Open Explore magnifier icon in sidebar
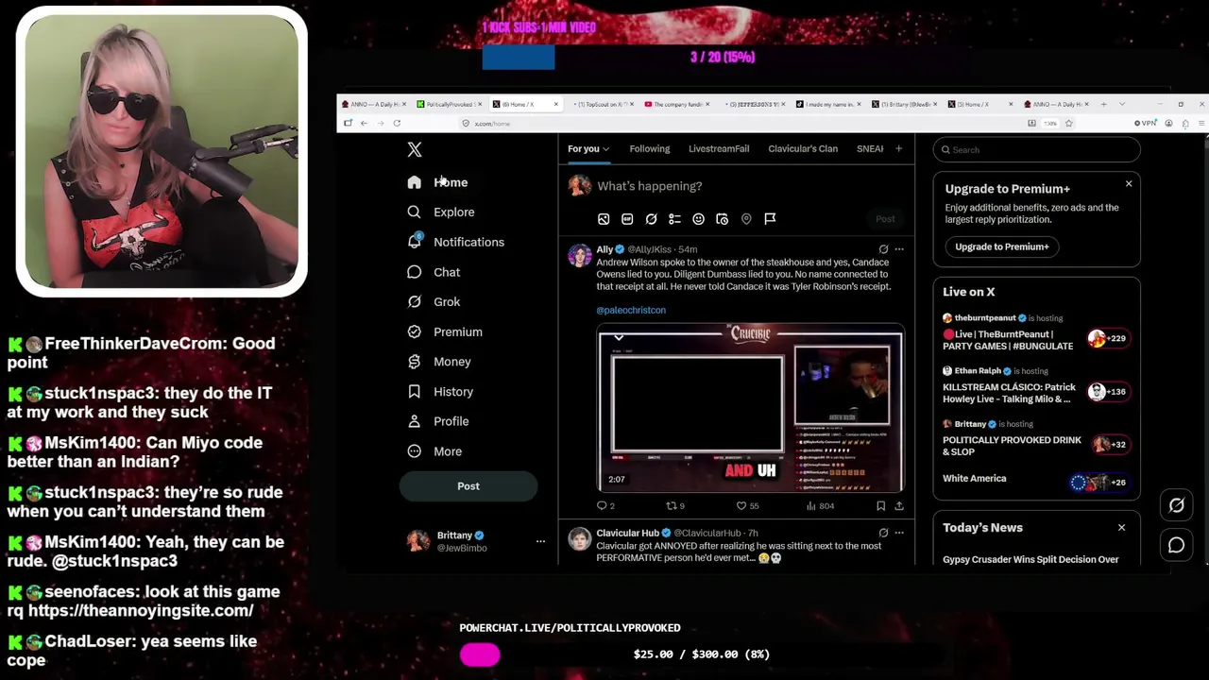1209x680 pixels. [414, 212]
